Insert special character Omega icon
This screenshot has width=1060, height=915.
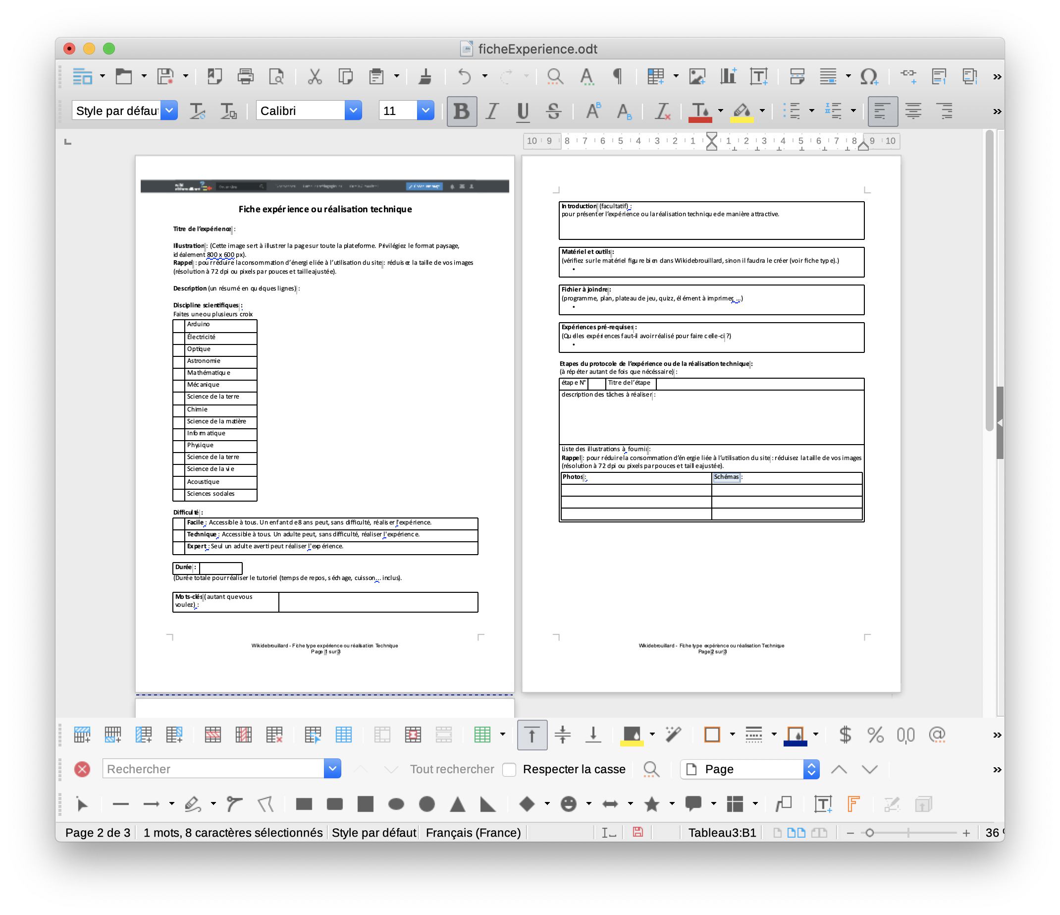869,77
